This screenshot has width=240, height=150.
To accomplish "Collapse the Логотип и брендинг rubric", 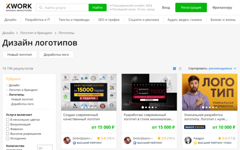I will (7, 90).
